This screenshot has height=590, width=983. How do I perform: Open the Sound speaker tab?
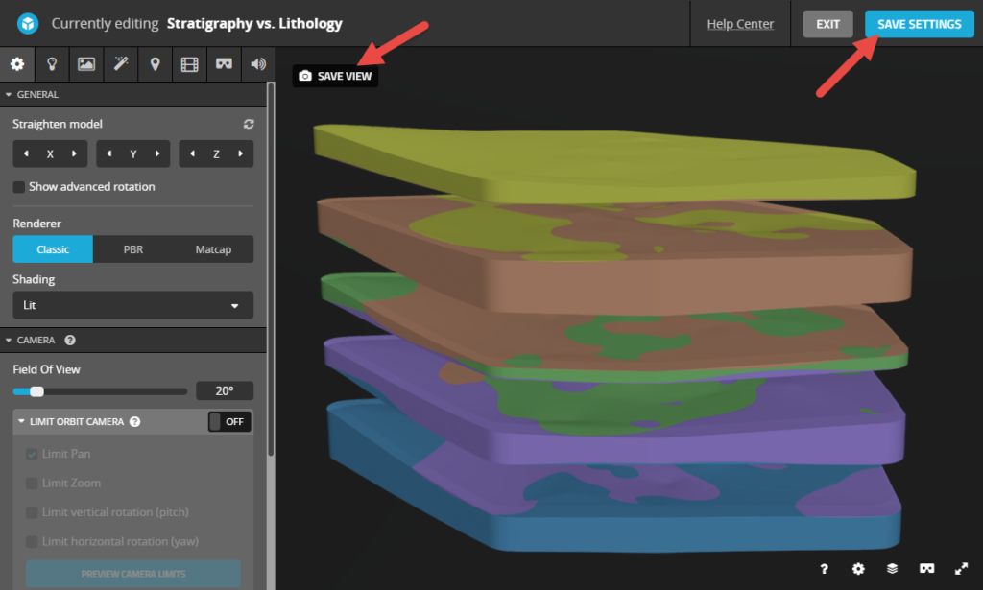(x=258, y=64)
